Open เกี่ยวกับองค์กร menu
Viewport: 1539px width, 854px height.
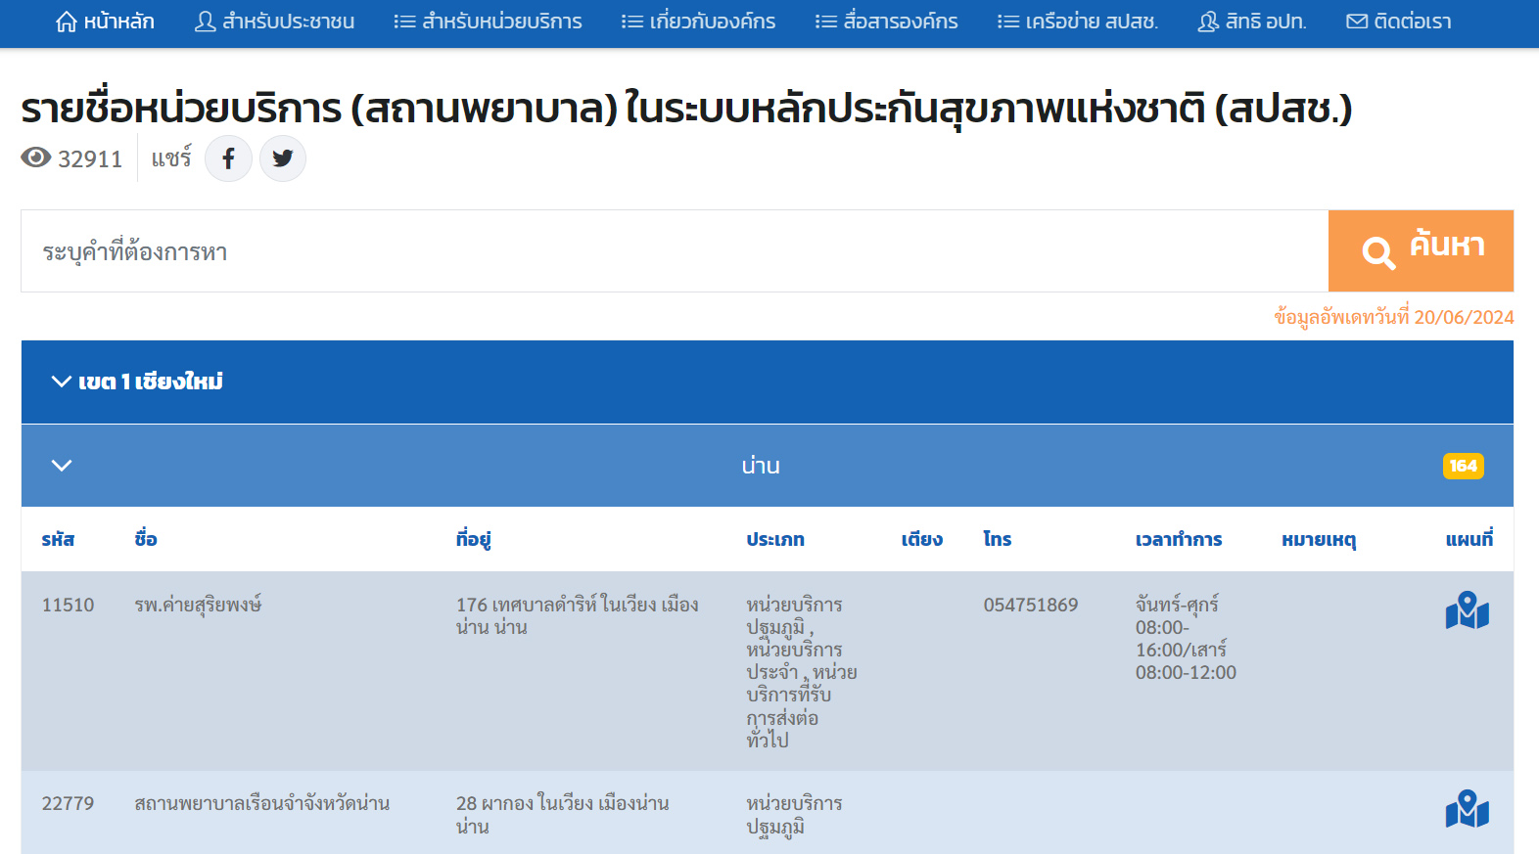(698, 22)
